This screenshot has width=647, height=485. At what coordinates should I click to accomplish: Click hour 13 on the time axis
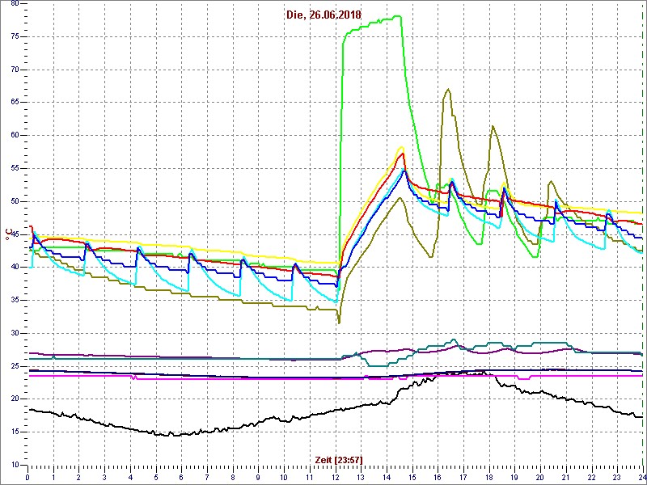coord(361,477)
